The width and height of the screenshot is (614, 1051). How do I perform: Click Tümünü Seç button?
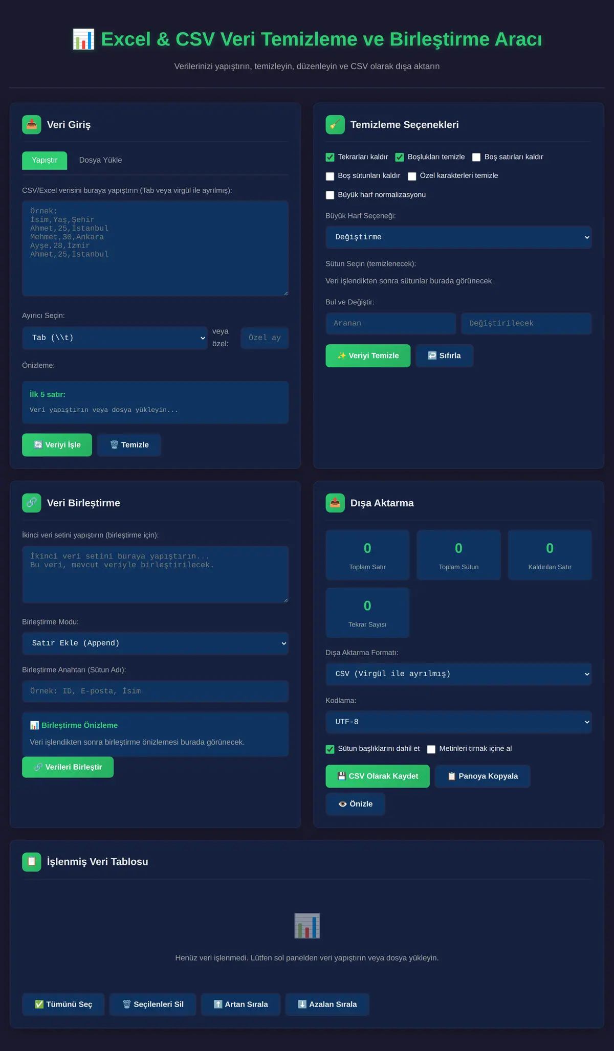click(x=63, y=1004)
